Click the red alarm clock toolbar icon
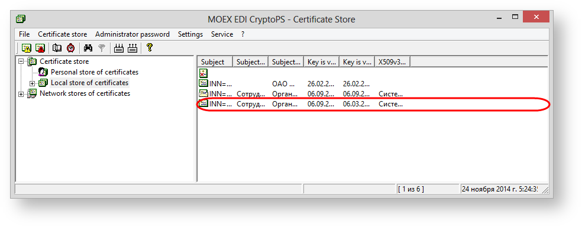The width and height of the screenshot is (582, 227). click(x=70, y=48)
